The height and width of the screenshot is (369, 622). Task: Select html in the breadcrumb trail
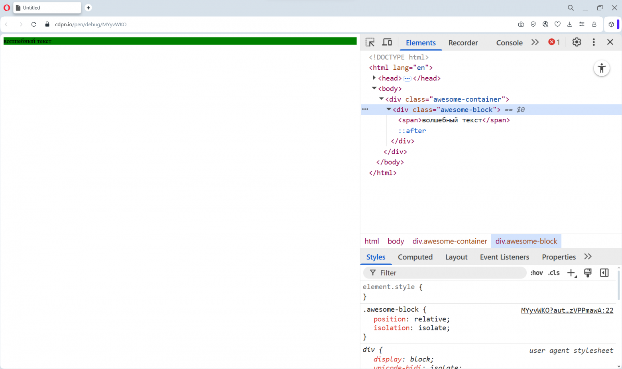[x=372, y=241]
